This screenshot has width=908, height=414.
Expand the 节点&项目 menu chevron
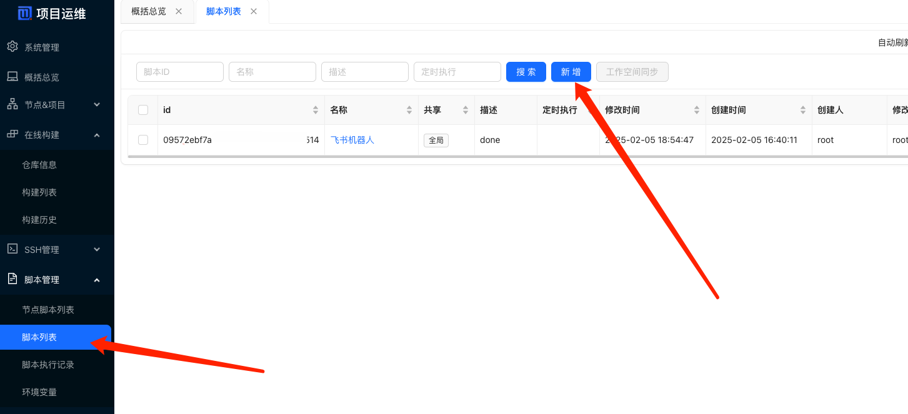tap(97, 105)
